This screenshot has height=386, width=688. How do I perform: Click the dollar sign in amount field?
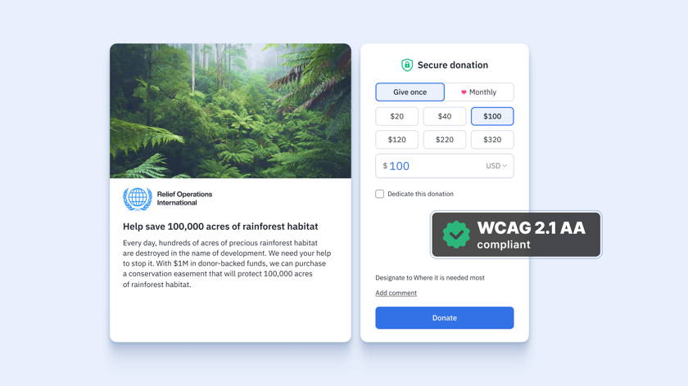coord(385,166)
